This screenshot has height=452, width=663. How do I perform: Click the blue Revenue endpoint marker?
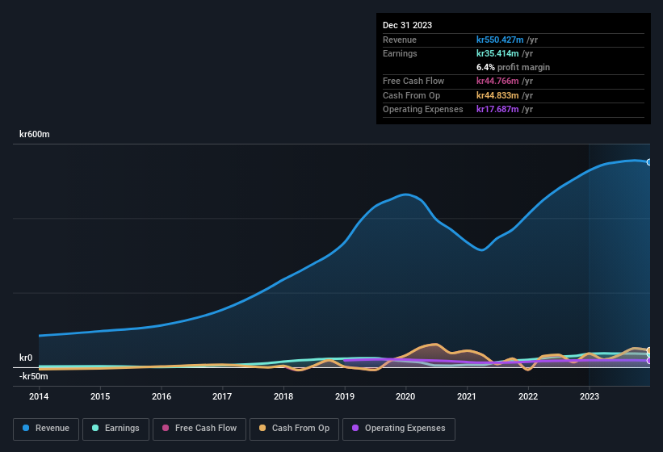648,162
